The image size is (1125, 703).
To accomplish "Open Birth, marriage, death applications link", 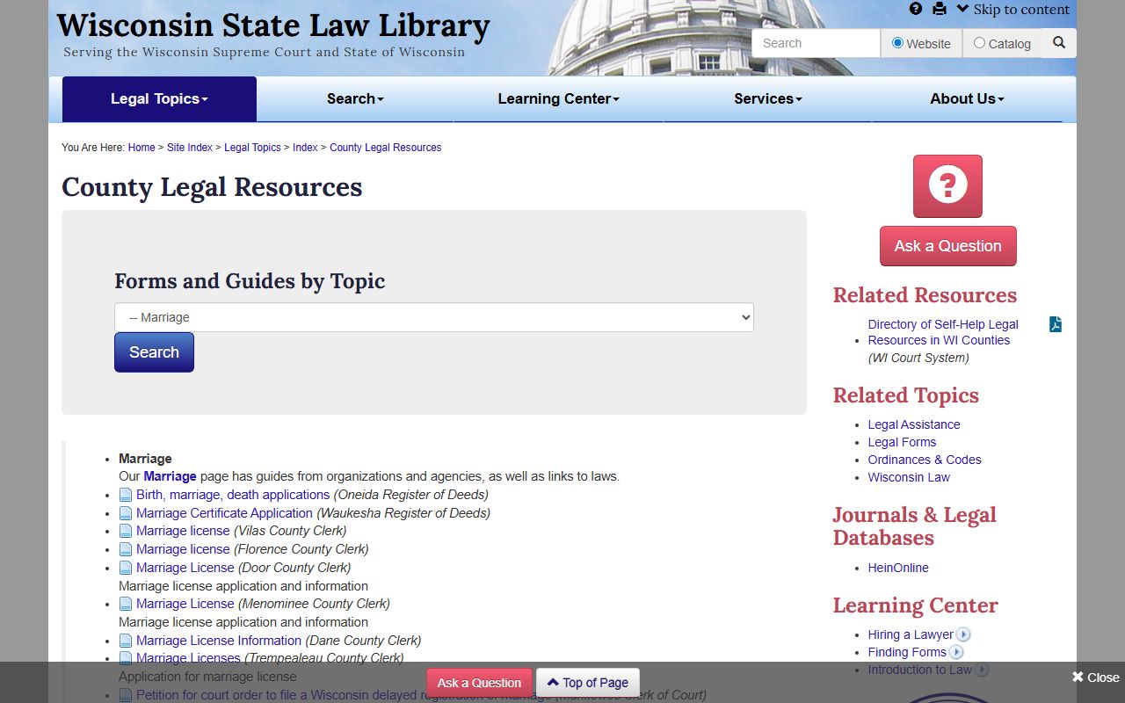I will [233, 495].
